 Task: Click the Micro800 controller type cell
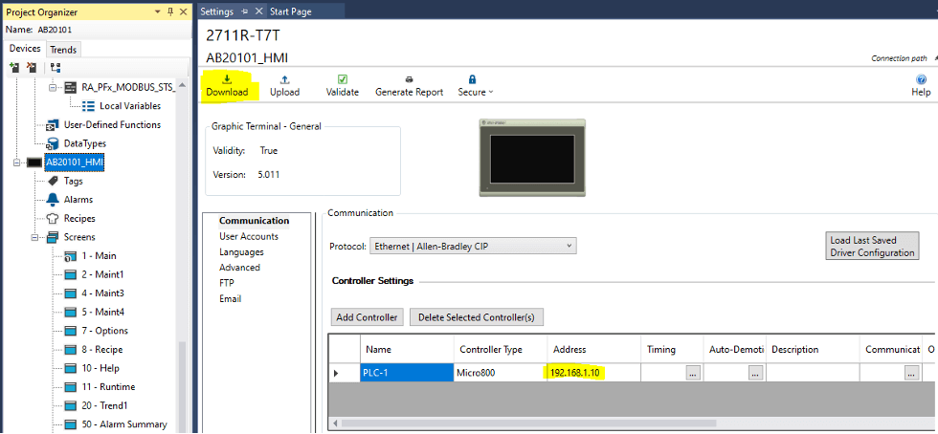pyautogui.click(x=501, y=373)
